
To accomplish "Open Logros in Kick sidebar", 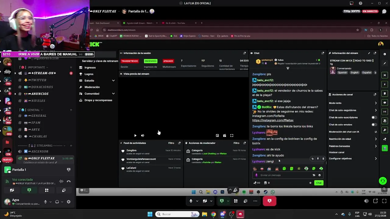I will click(x=89, y=74).
